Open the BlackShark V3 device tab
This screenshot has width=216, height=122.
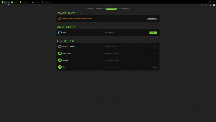tap(47, 2)
